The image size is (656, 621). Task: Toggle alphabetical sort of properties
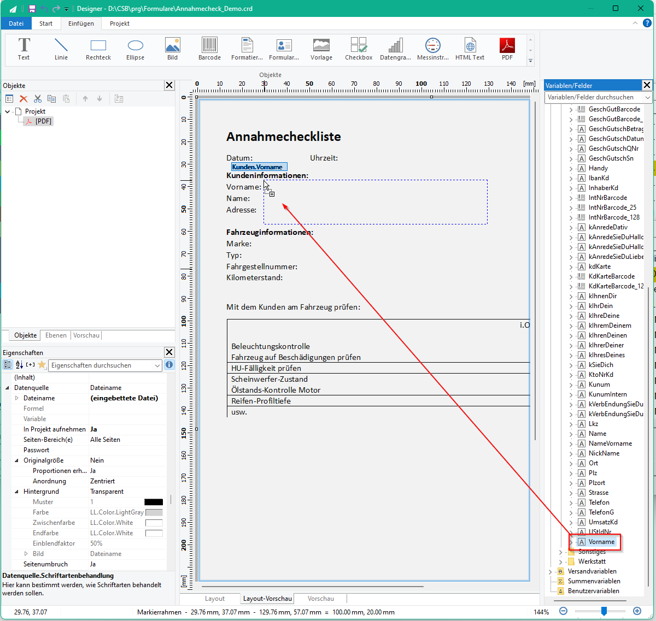[20, 365]
